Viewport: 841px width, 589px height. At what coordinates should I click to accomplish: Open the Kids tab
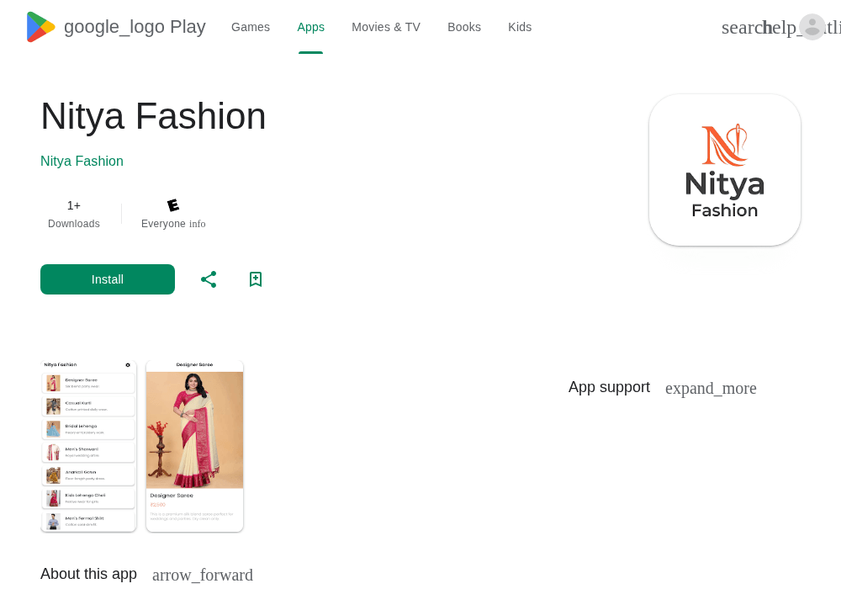[x=520, y=27]
